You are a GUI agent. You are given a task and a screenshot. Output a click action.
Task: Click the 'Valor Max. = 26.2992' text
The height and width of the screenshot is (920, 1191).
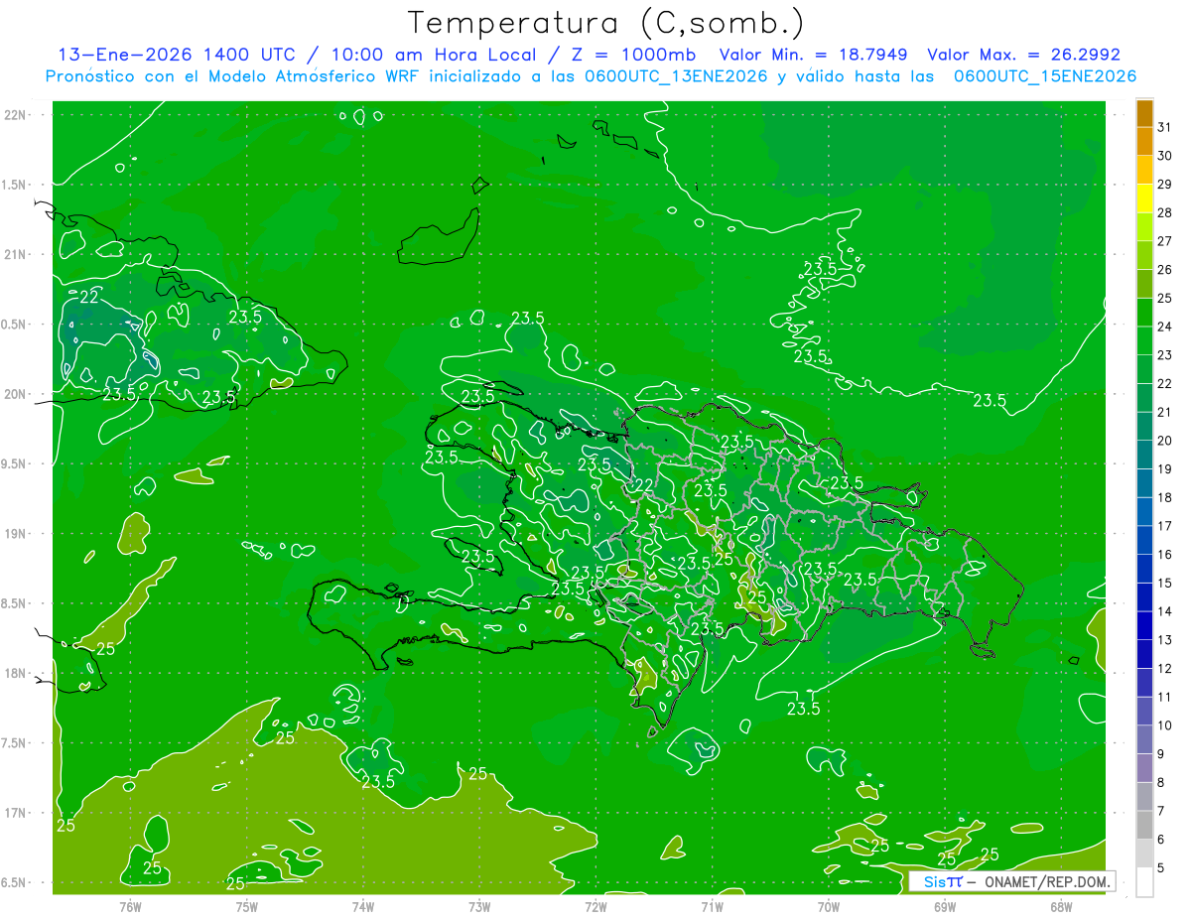point(1023,55)
